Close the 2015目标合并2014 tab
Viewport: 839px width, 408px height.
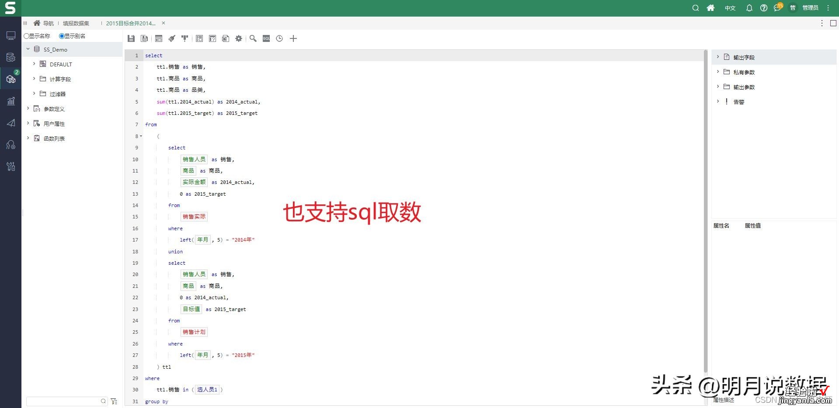point(164,23)
